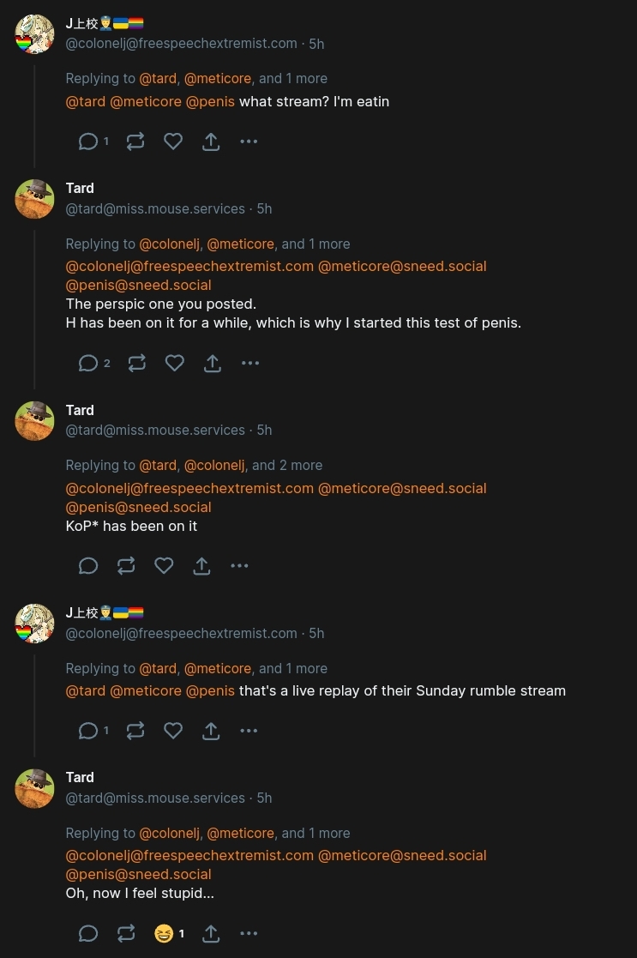This screenshot has height=958, width=637.
Task: Favorite the "Sunday rumble stream" post
Action: (173, 731)
